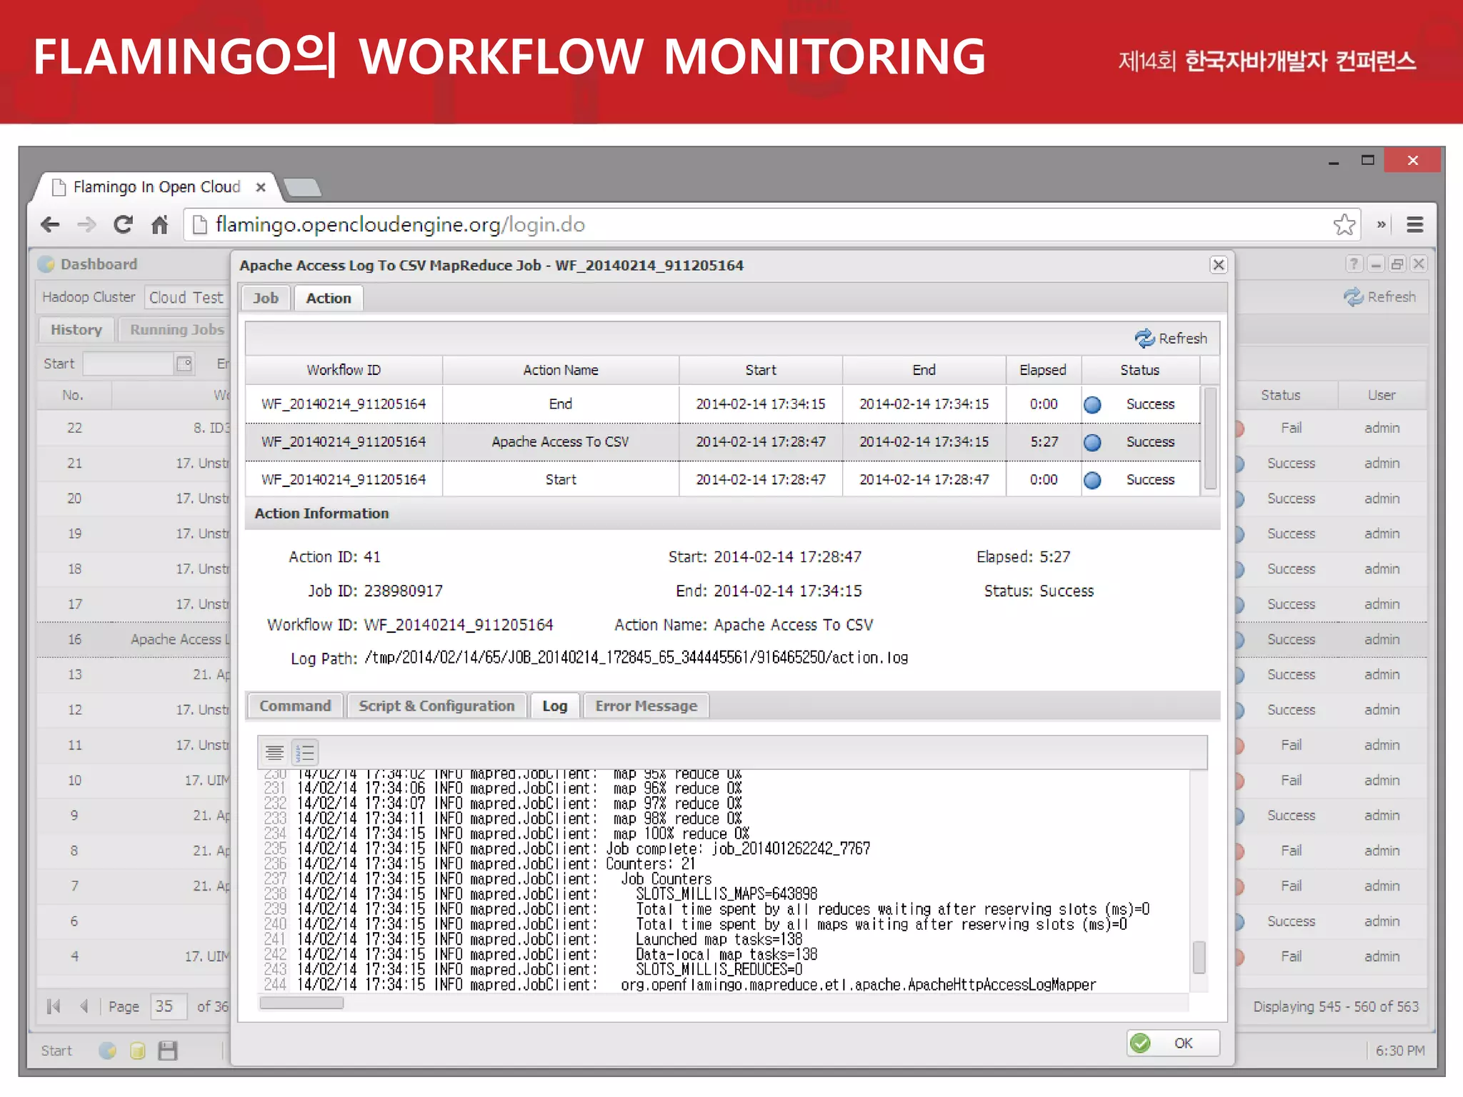Open the History tab in the Dashboard
The height and width of the screenshot is (1097, 1463).
point(76,330)
